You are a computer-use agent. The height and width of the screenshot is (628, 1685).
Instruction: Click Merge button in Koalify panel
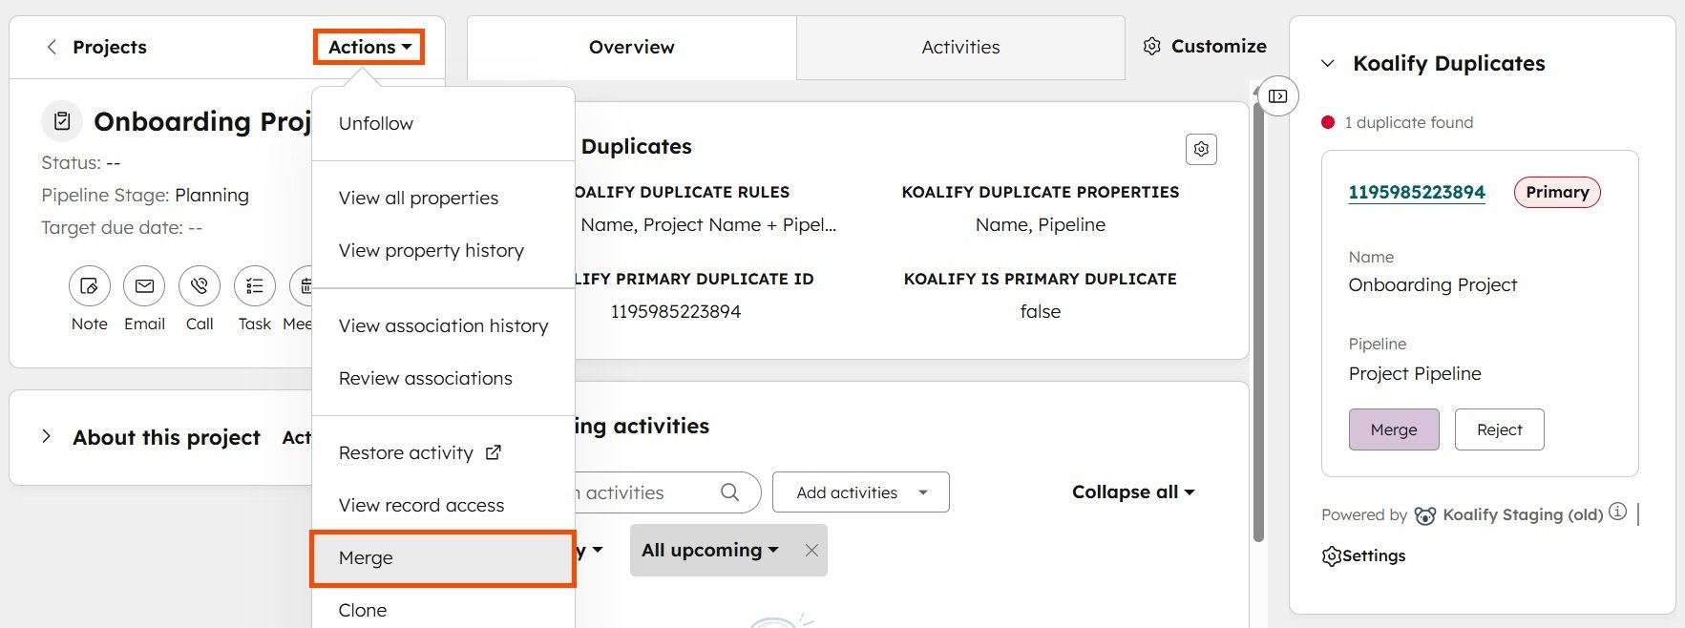point(1394,429)
